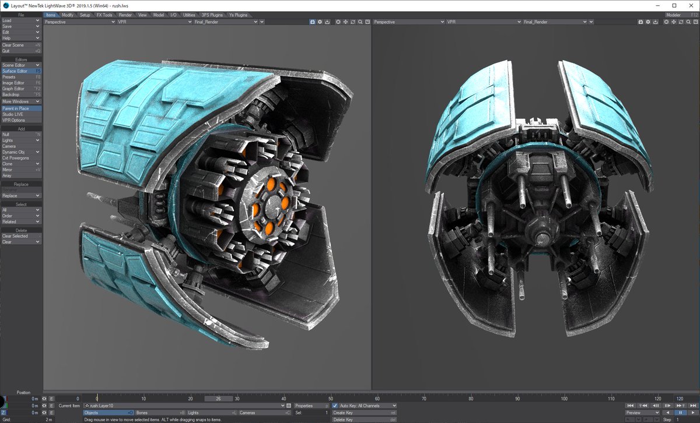This screenshot has width=700, height=423.
Task: Open Scene Editor dropdown
Action: [x=21, y=65]
